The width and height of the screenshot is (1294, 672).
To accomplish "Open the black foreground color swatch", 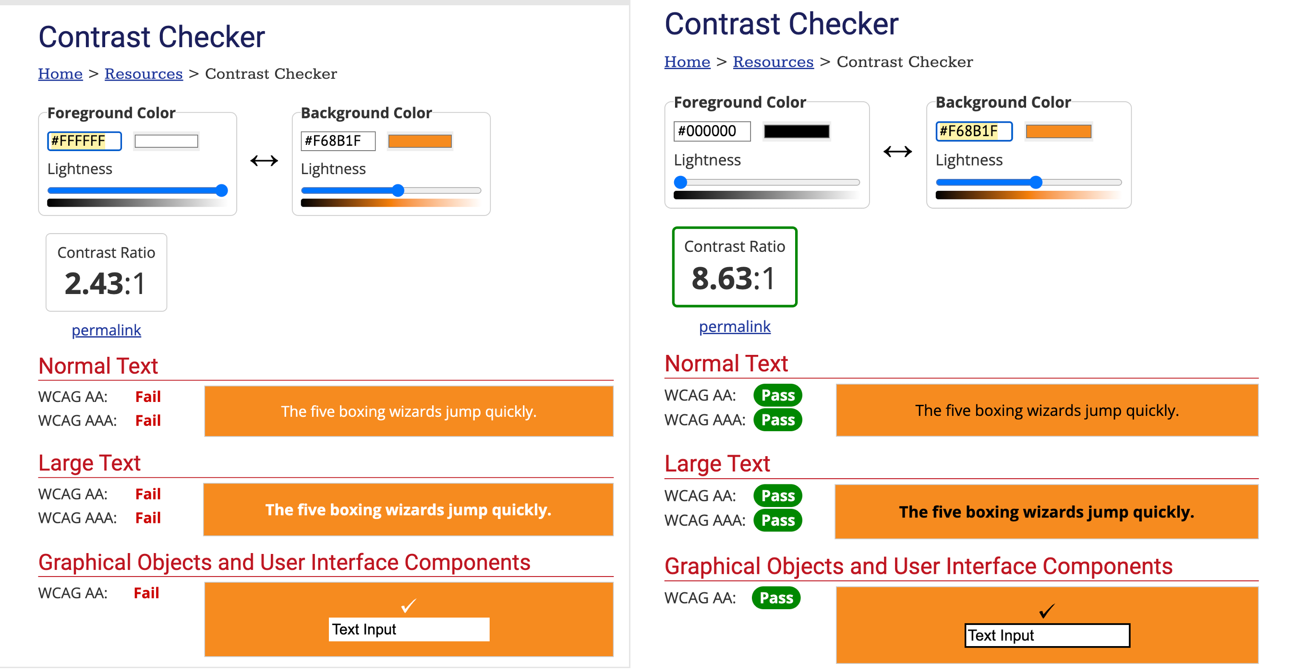I will (x=796, y=131).
